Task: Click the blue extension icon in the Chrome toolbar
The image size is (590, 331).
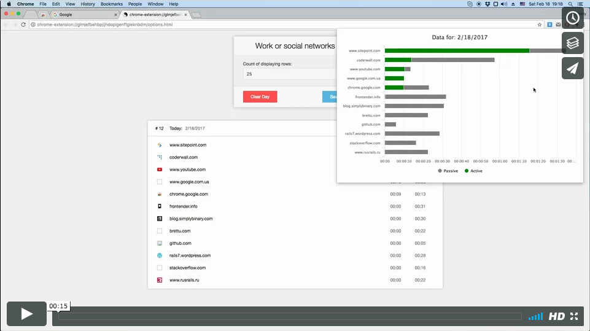Action: (x=549, y=25)
